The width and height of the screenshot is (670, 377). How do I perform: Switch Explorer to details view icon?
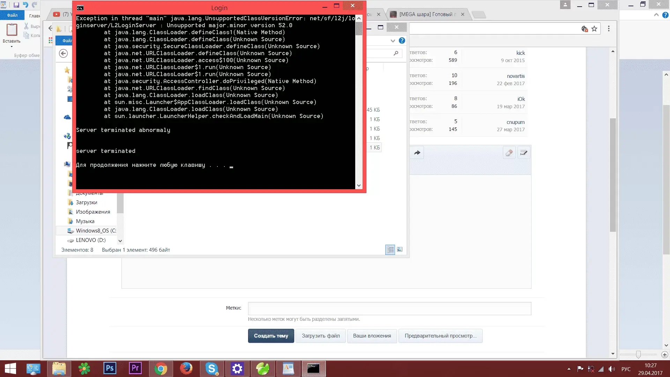390,250
